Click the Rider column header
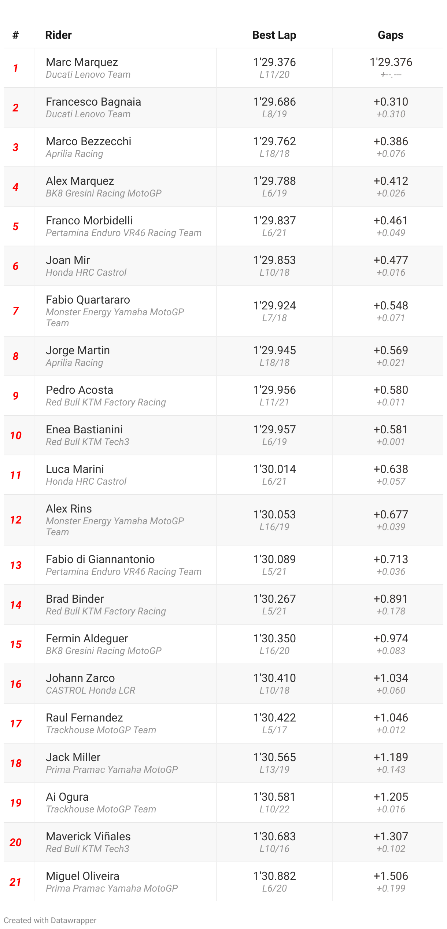 [x=58, y=35]
